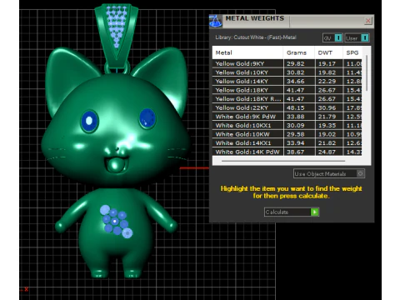
Task: Click the metal list vertical scrollbar
Action: [367, 73]
